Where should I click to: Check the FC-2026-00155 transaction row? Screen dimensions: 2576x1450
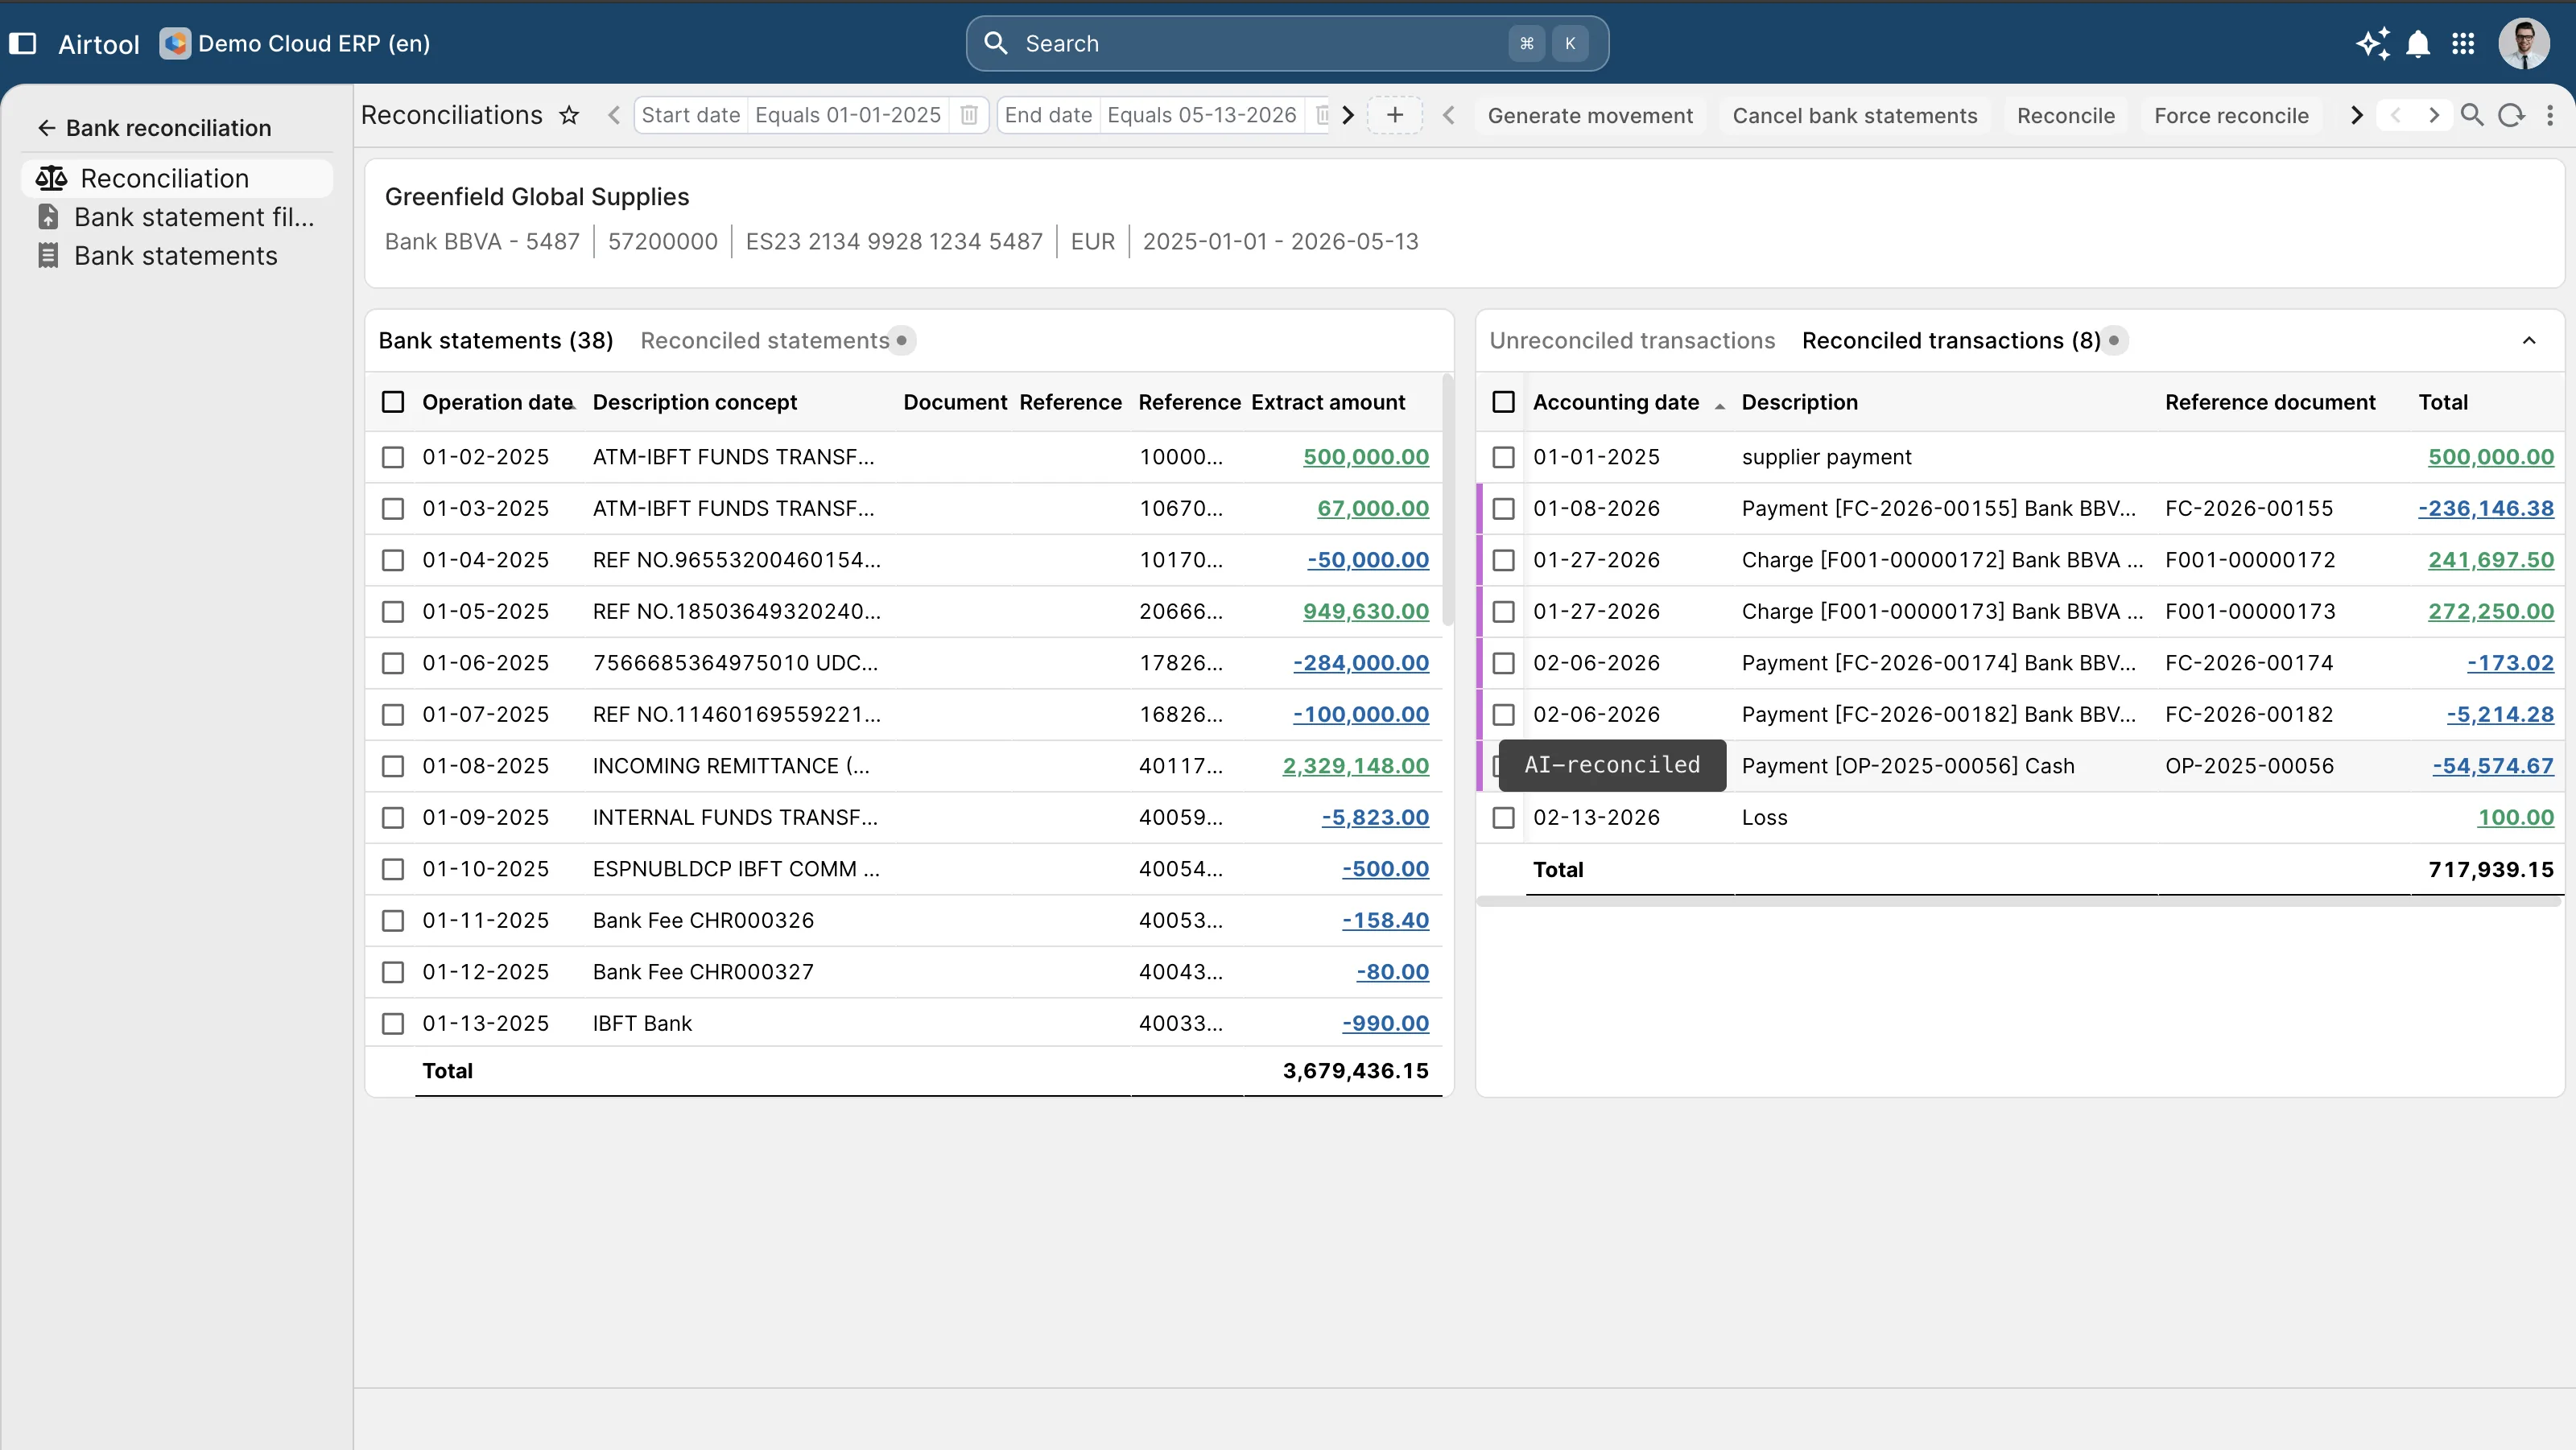coord(1503,509)
